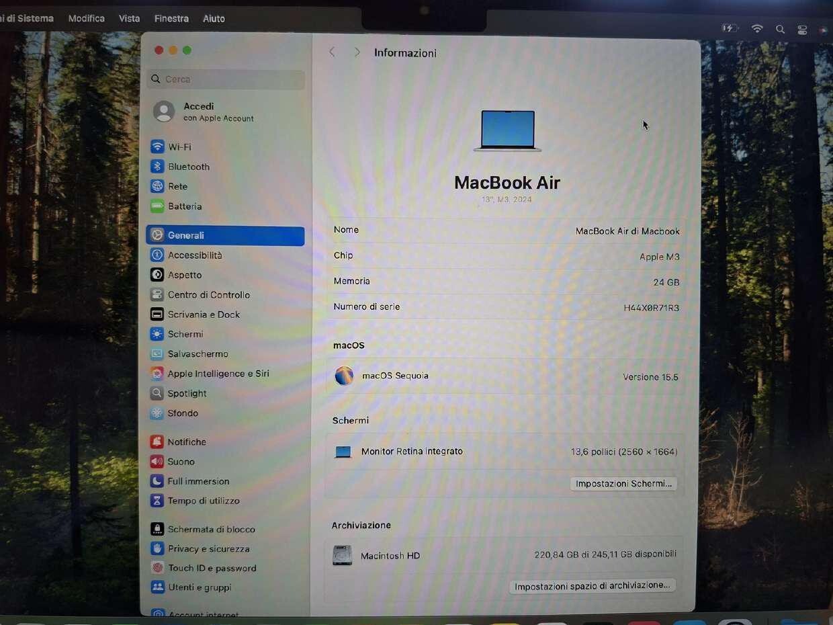Screen dimensions: 833x625
Task: Click 13,6 pollici (2560 × 1664) text
Action: [624, 452]
